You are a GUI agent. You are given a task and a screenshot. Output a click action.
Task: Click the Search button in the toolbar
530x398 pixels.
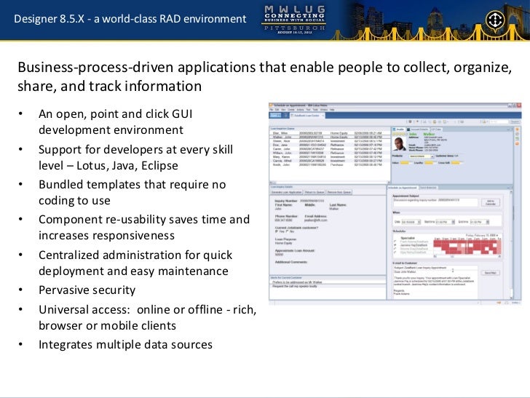(x=515, y=122)
